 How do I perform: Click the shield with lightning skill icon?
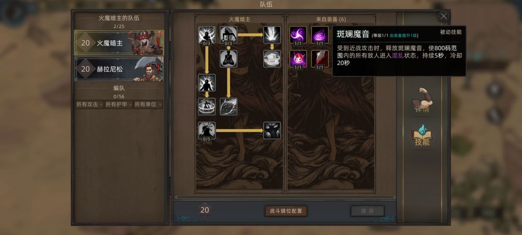pos(228,106)
